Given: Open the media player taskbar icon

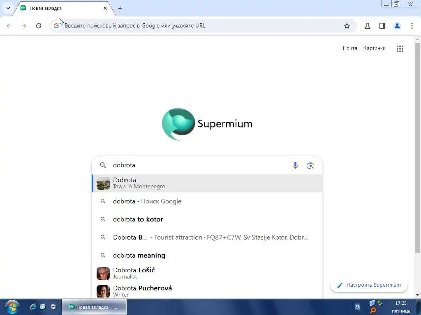Looking at the screenshot, I should tap(53, 307).
